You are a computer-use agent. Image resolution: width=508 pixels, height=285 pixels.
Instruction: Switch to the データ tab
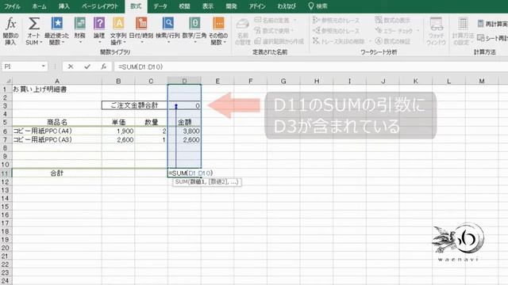click(x=160, y=6)
